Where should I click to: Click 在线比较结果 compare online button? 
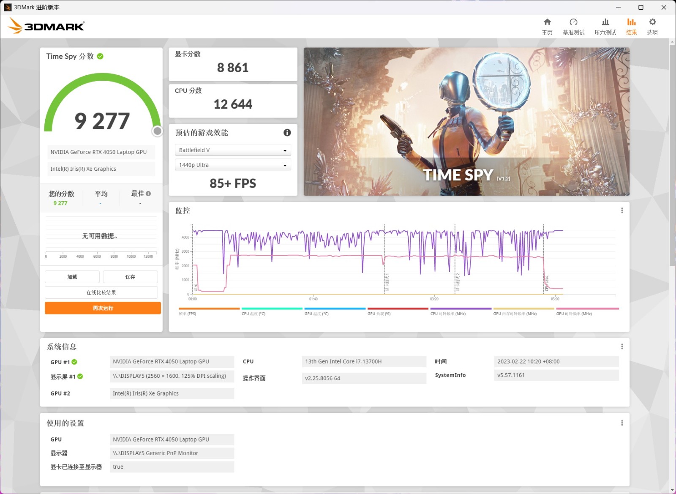101,292
